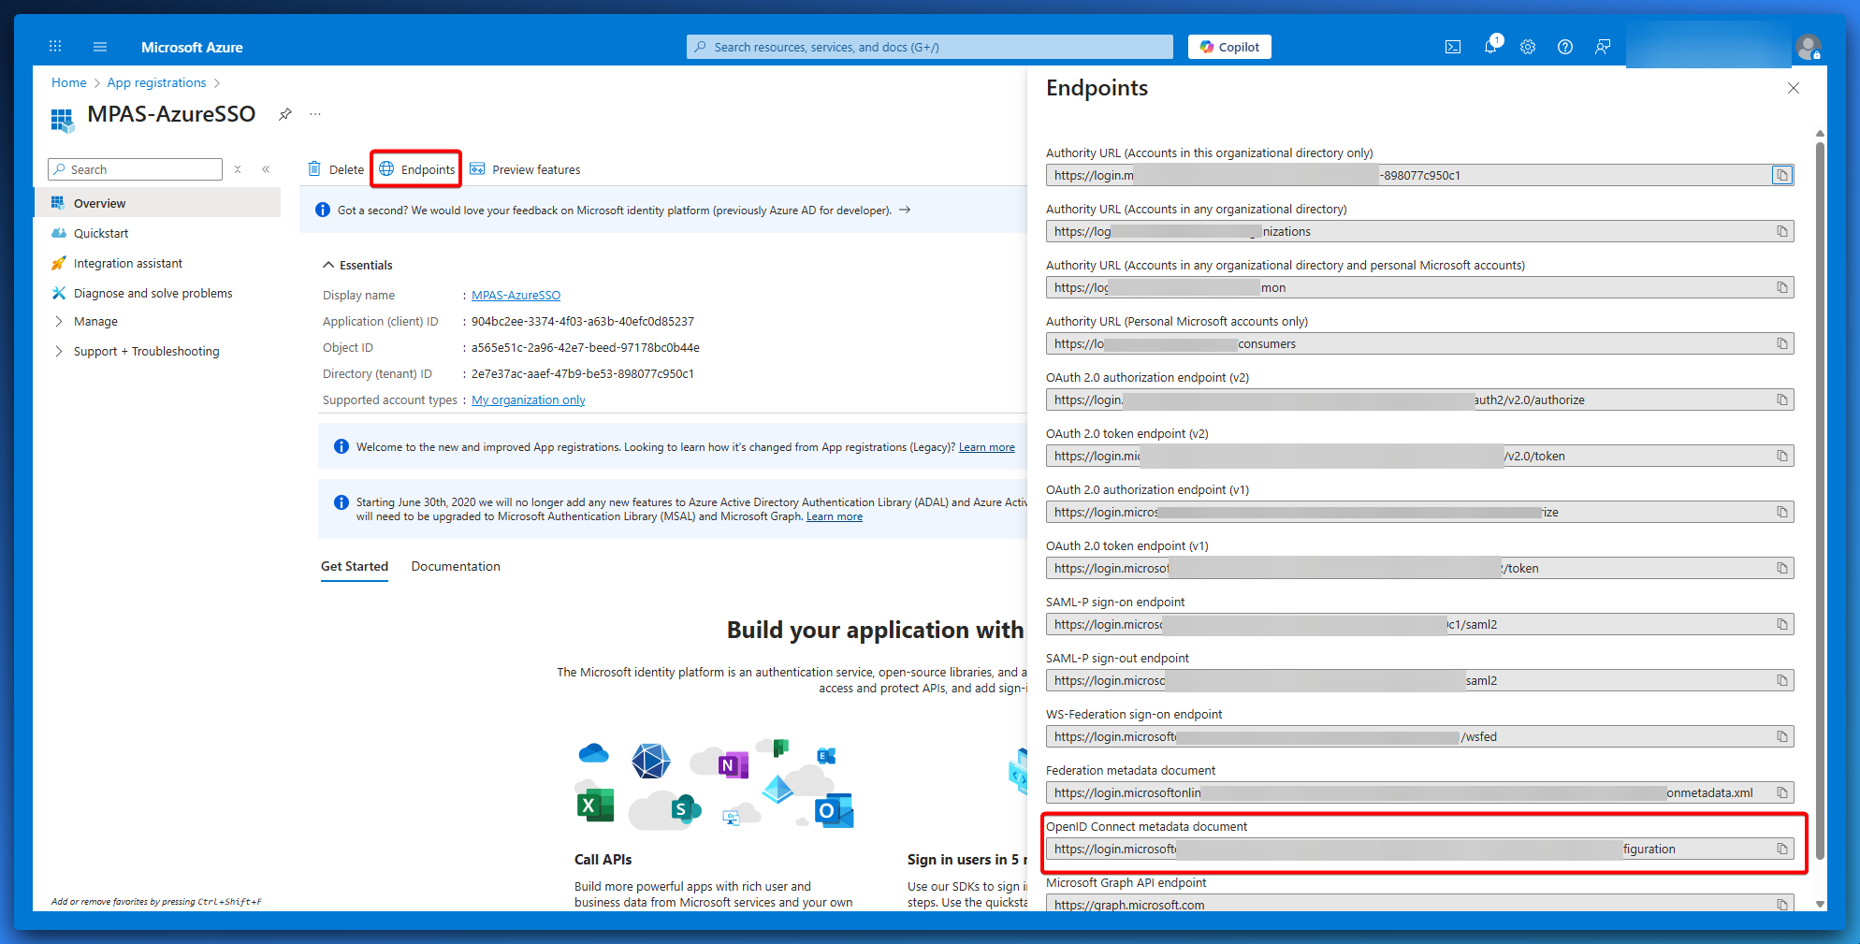Launch Cloud Shell from the top bar
This screenshot has width=1860, height=944.
coord(1453,47)
